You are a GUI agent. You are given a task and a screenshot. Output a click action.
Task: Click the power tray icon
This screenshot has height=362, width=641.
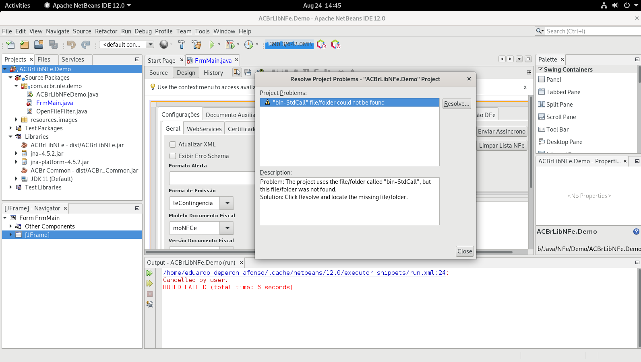(x=627, y=6)
